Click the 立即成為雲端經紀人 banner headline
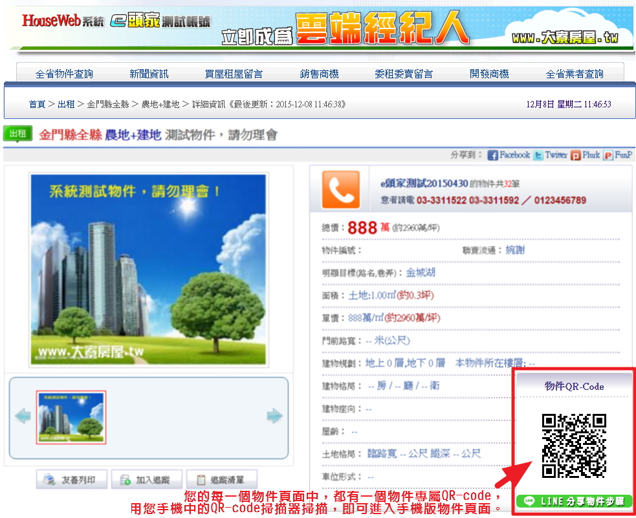This screenshot has height=518, width=636. (x=345, y=28)
